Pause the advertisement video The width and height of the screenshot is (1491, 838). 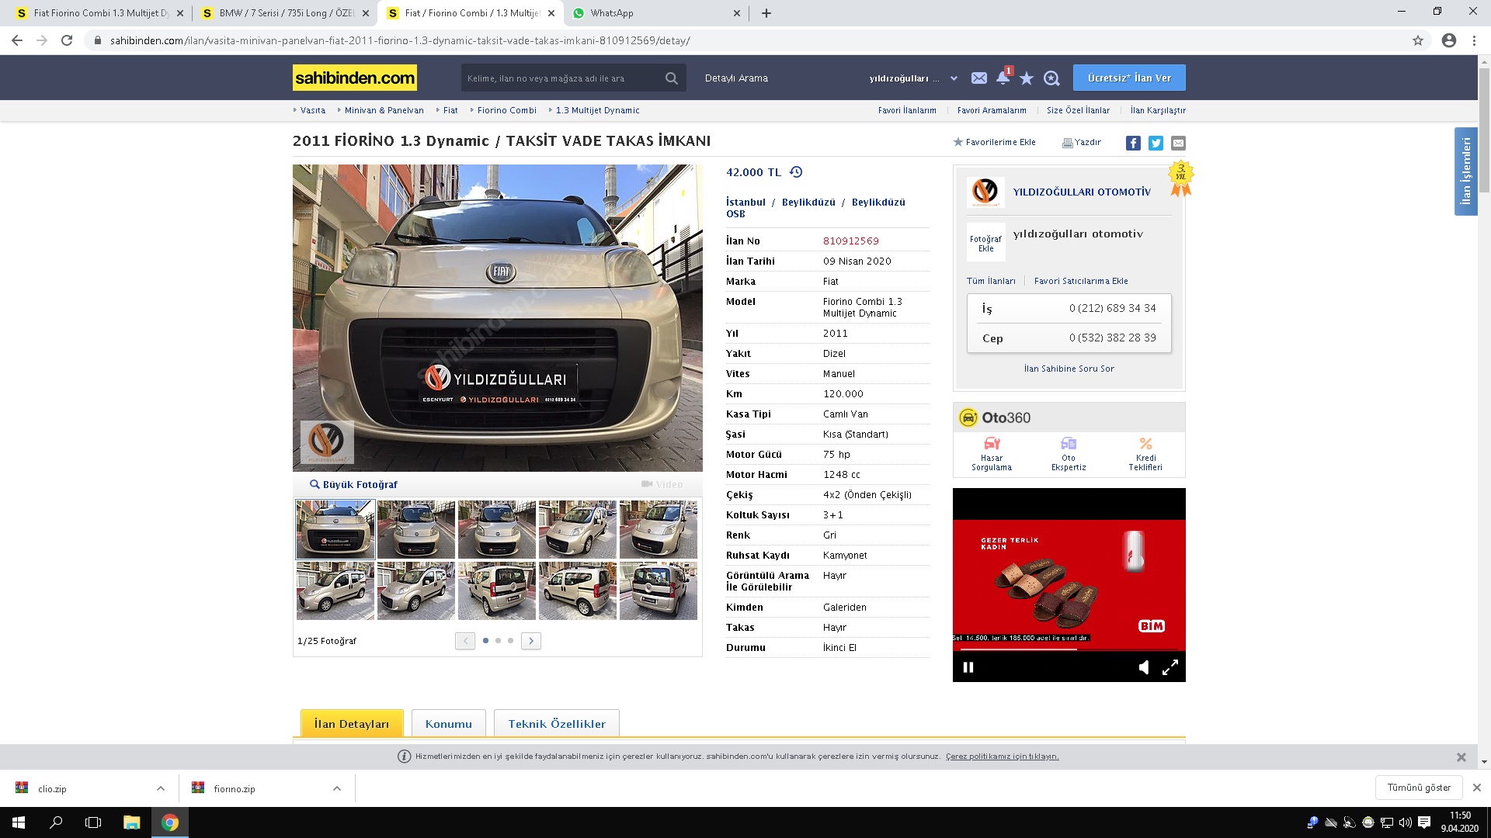tap(968, 667)
